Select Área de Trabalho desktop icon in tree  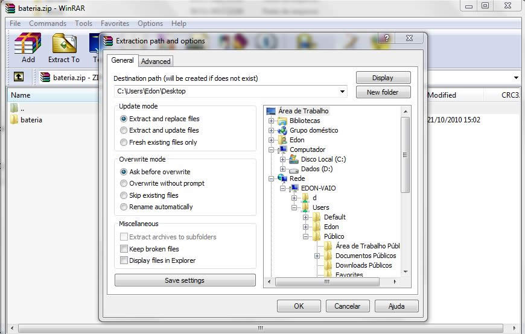(x=271, y=111)
